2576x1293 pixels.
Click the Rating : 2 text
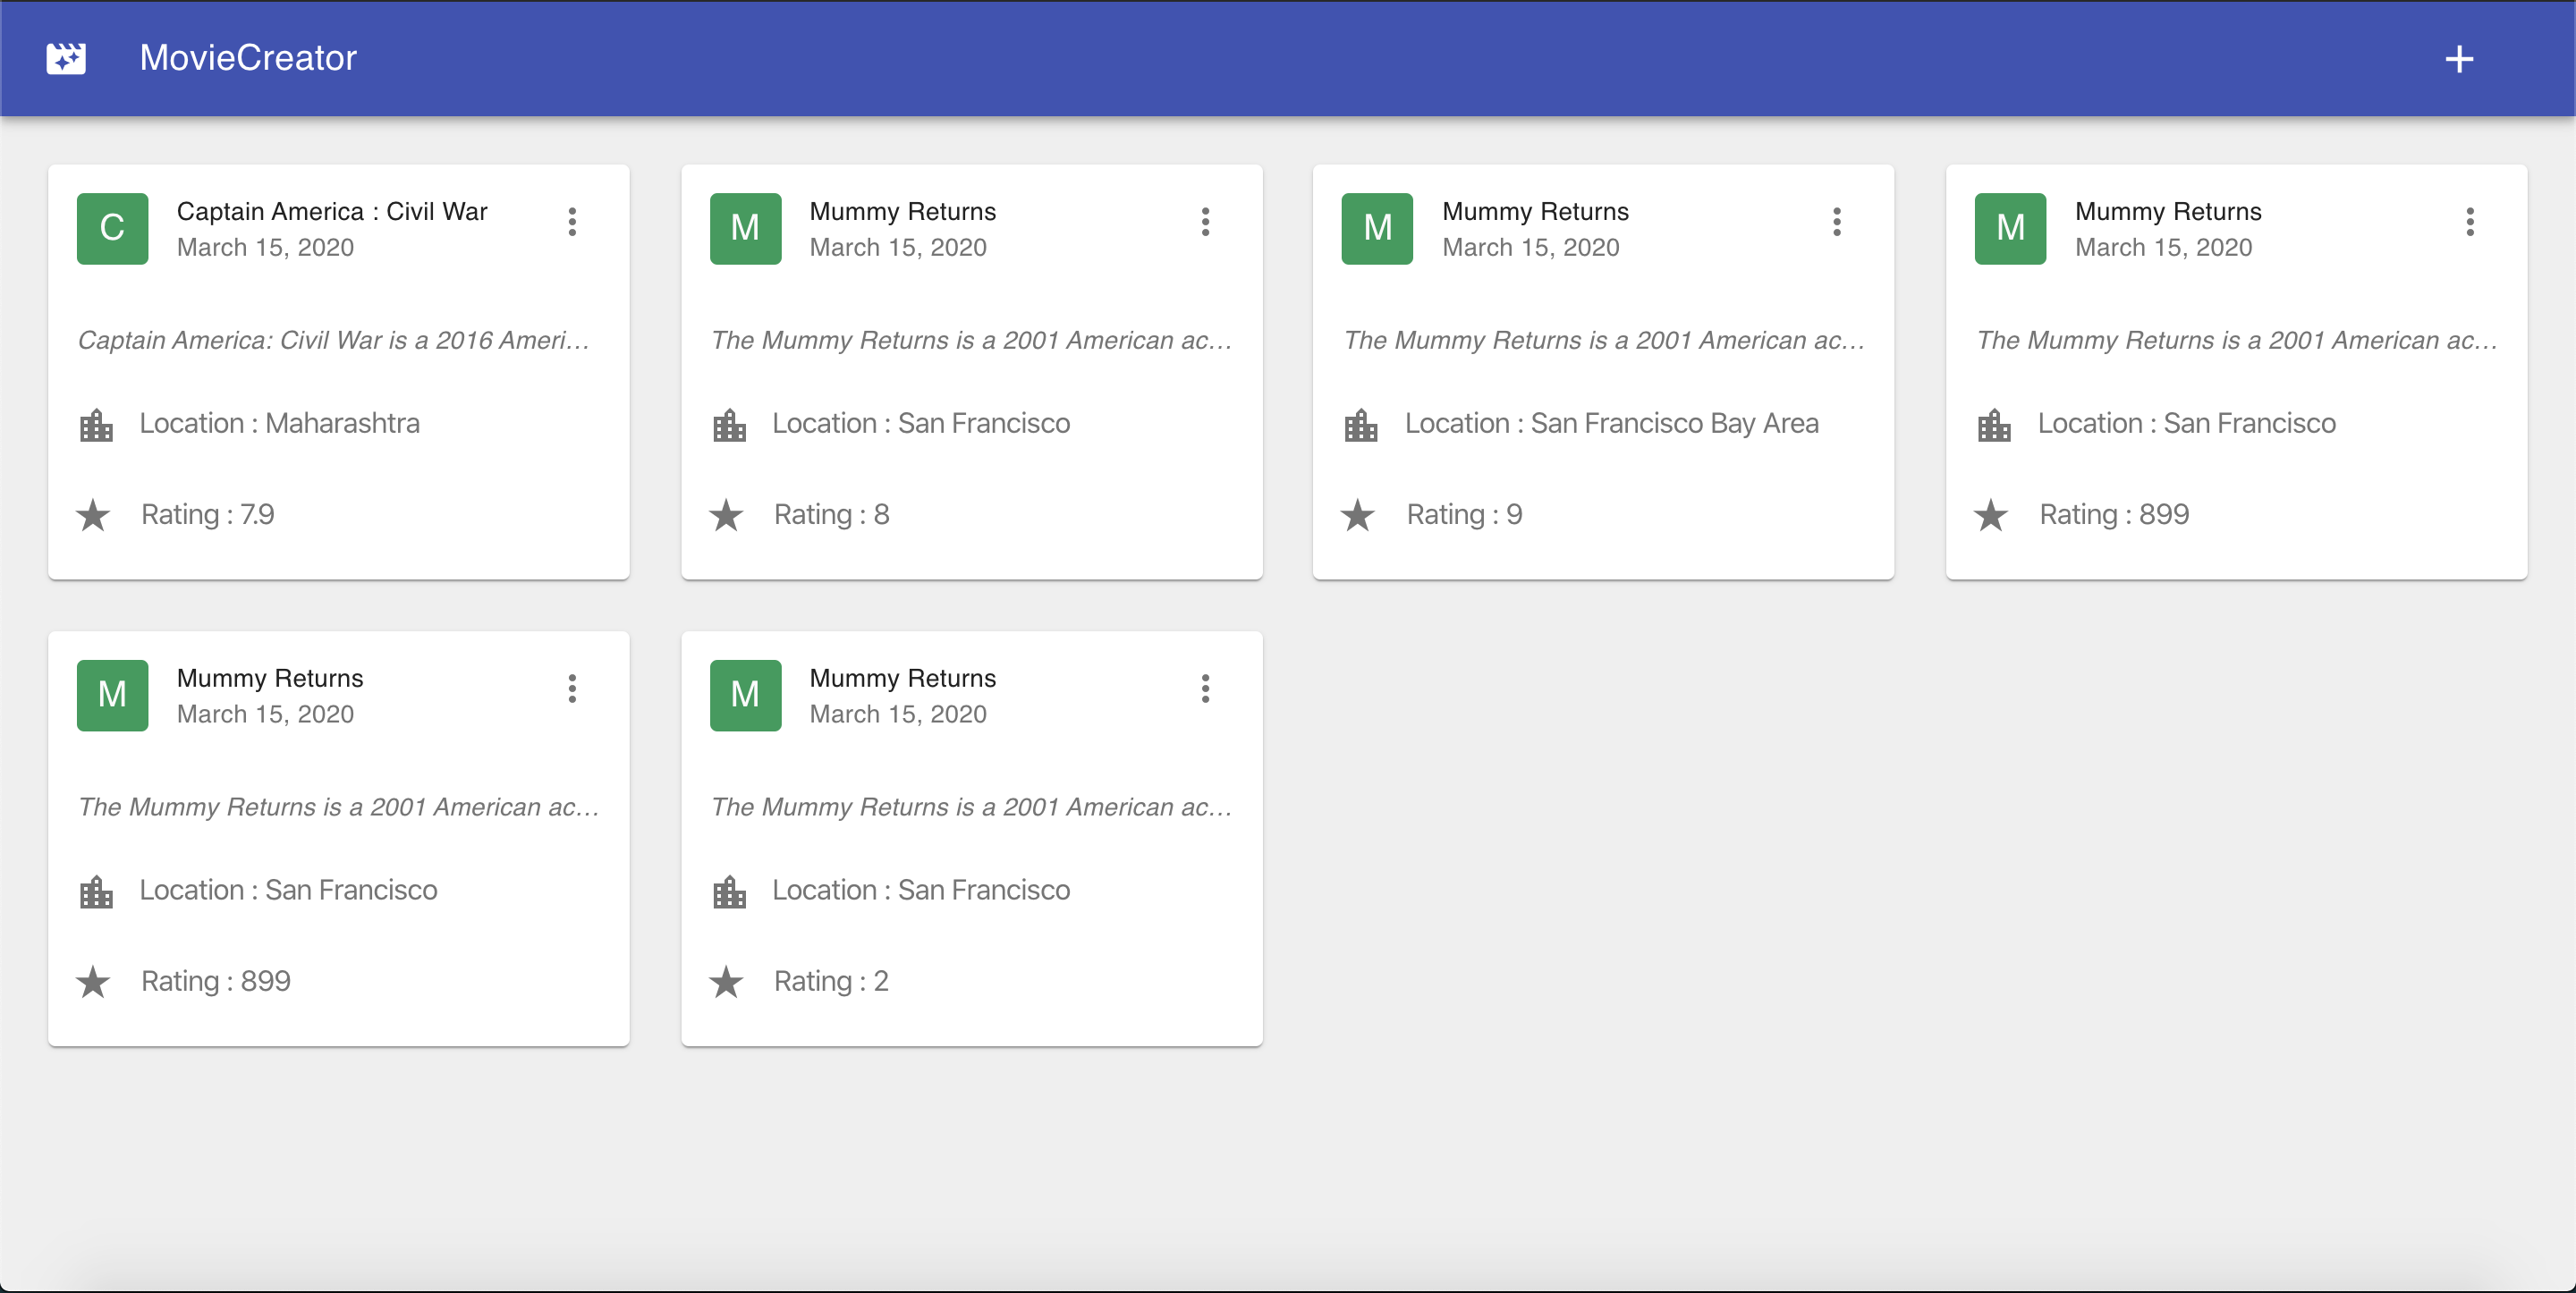click(x=831, y=981)
